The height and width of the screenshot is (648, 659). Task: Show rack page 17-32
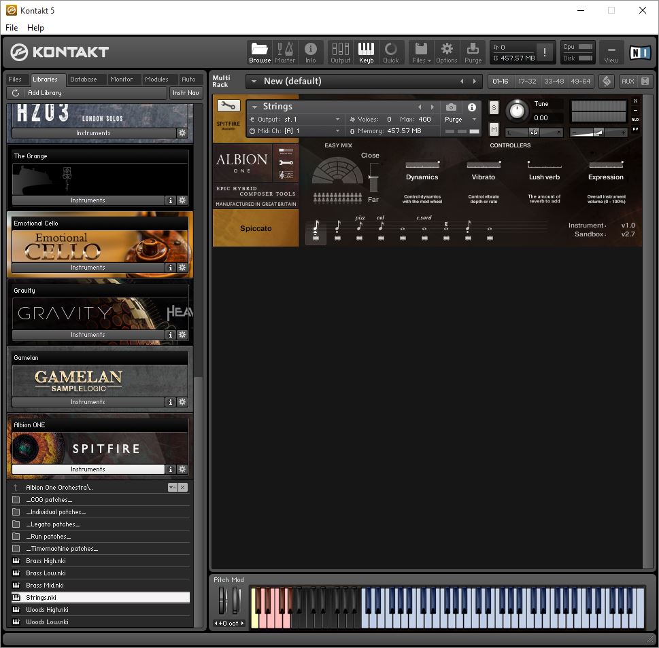click(x=527, y=82)
